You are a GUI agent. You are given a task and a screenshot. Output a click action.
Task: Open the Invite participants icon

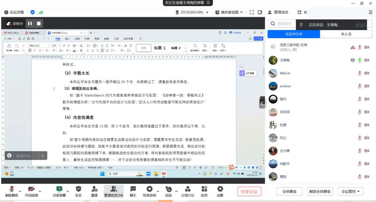pyautogui.click(x=94, y=189)
